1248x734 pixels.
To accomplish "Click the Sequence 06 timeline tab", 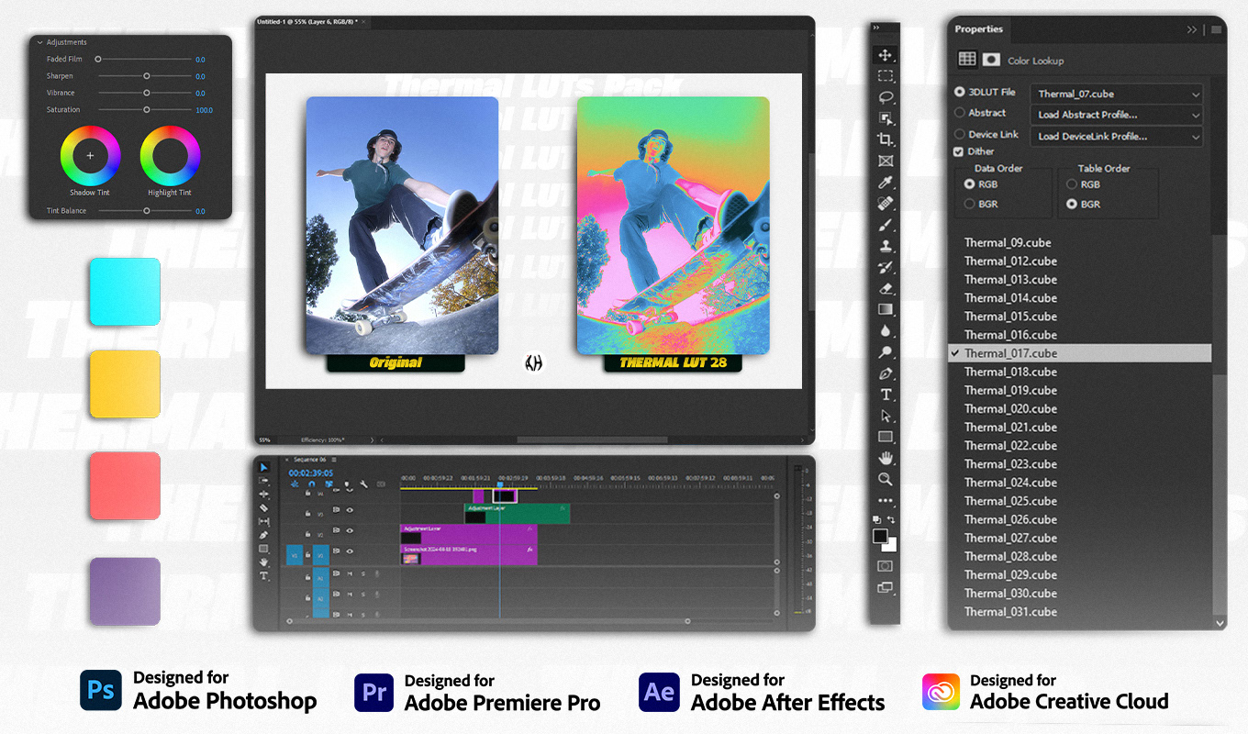I will (309, 460).
